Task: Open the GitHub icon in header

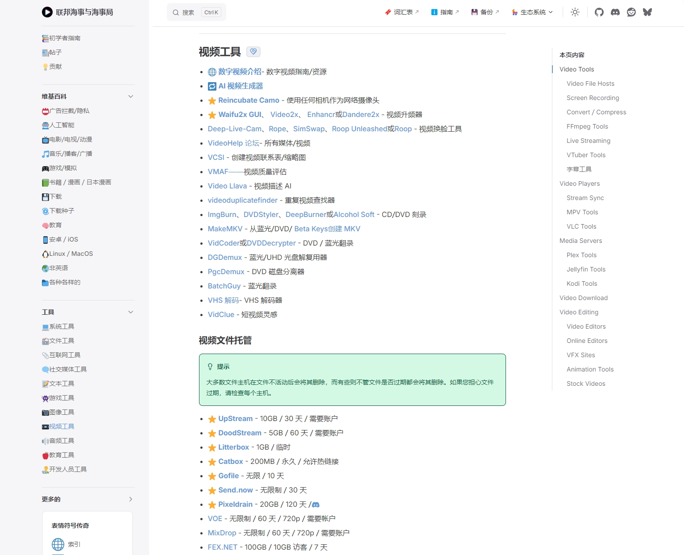Action: 599,12
